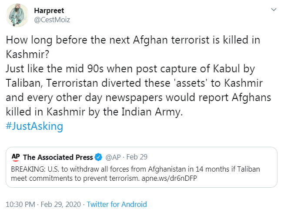This screenshot has height=213, width=284.
Task: Open the #JustAsking hashtag
Action: pos(35,126)
